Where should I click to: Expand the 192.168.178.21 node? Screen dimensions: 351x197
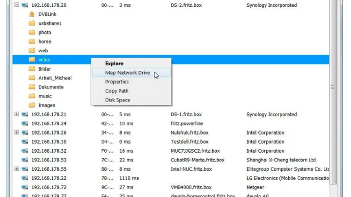pos(16,114)
